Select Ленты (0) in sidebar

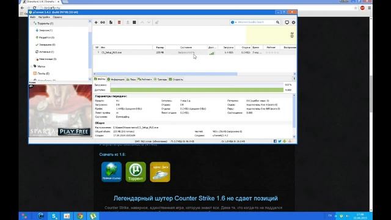[42, 73]
